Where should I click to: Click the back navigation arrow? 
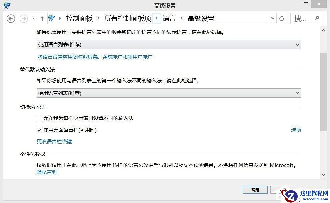pos(11,19)
